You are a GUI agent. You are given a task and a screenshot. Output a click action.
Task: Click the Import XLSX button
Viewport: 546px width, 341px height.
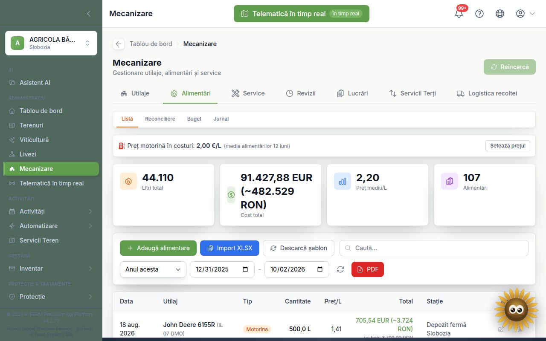tap(229, 248)
